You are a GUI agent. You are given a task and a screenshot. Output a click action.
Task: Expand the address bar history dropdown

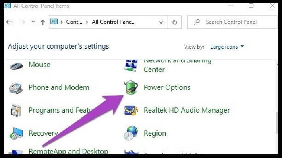point(161,22)
